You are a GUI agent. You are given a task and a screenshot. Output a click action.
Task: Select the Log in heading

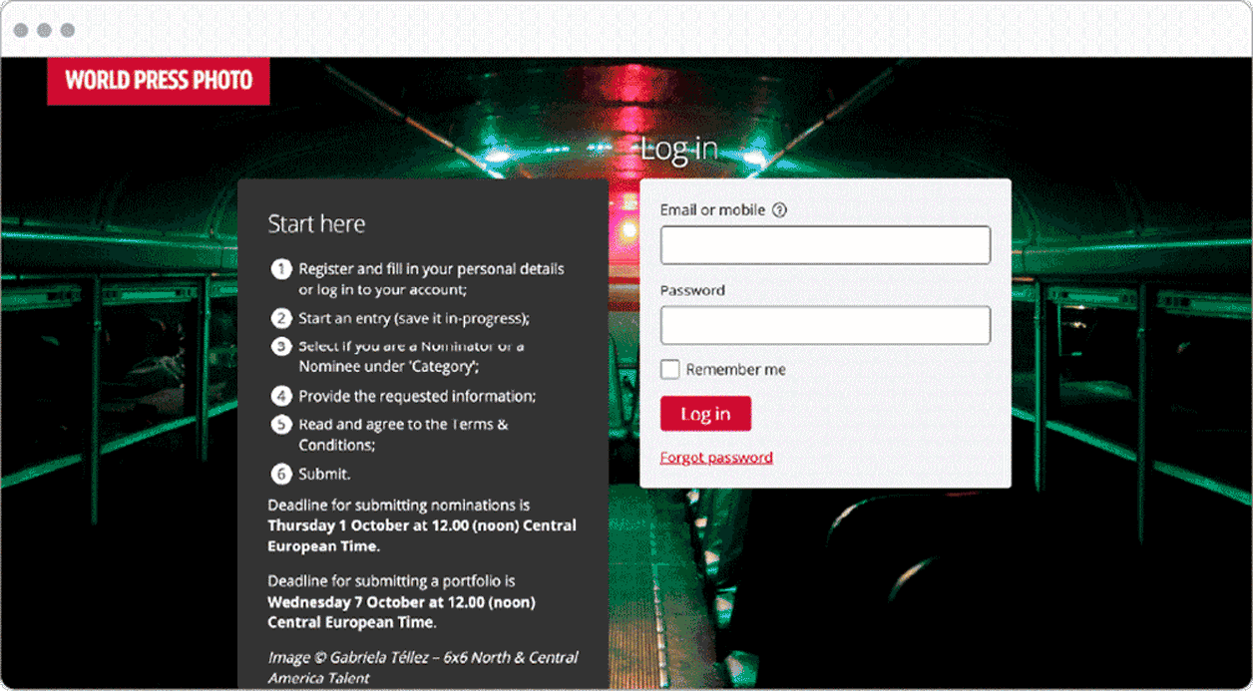[679, 148]
